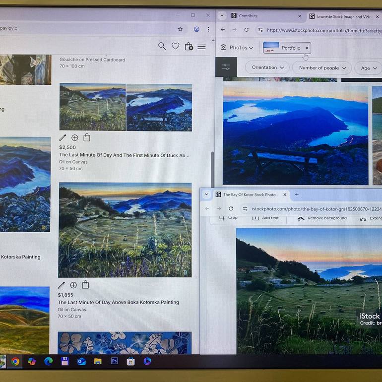Open the blue river painting thumbnail on left edge
The image size is (382, 382).
point(25,184)
